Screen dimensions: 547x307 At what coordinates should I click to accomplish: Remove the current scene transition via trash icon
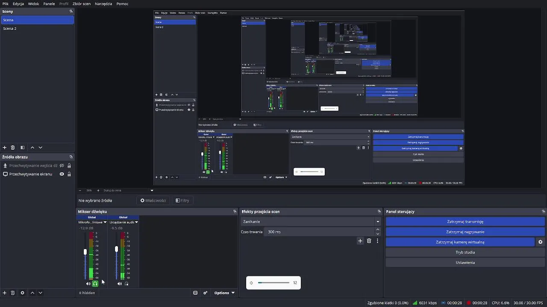369,241
